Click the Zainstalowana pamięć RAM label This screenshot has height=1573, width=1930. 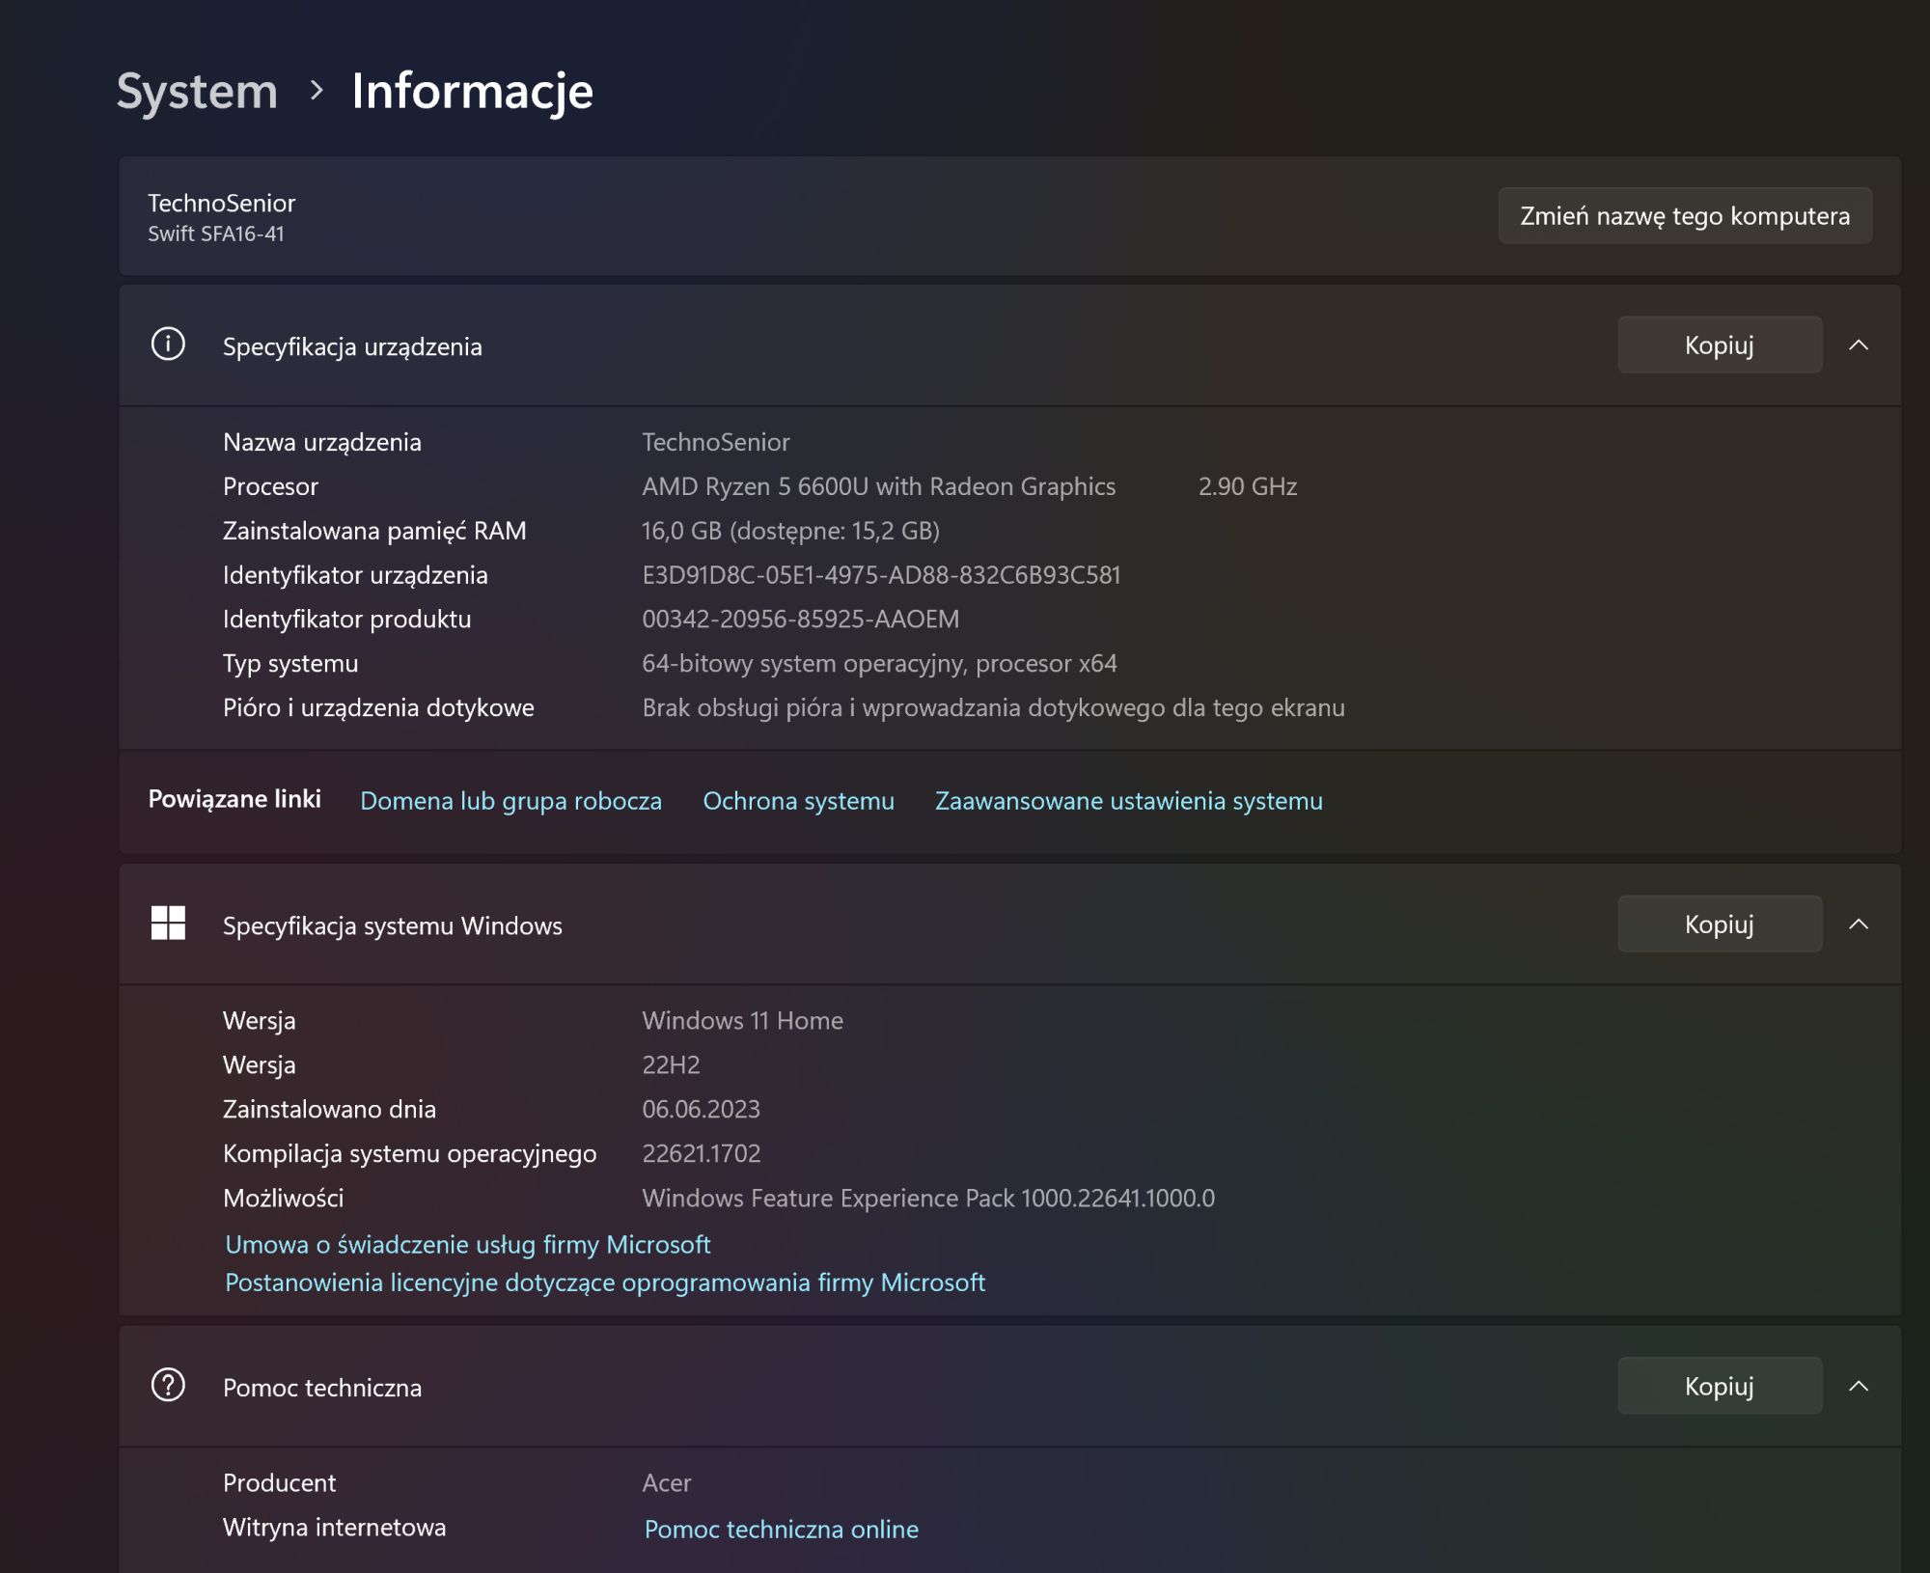click(374, 531)
